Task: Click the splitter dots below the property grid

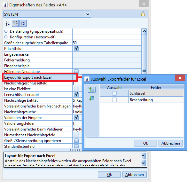Action: [x=75, y=150]
